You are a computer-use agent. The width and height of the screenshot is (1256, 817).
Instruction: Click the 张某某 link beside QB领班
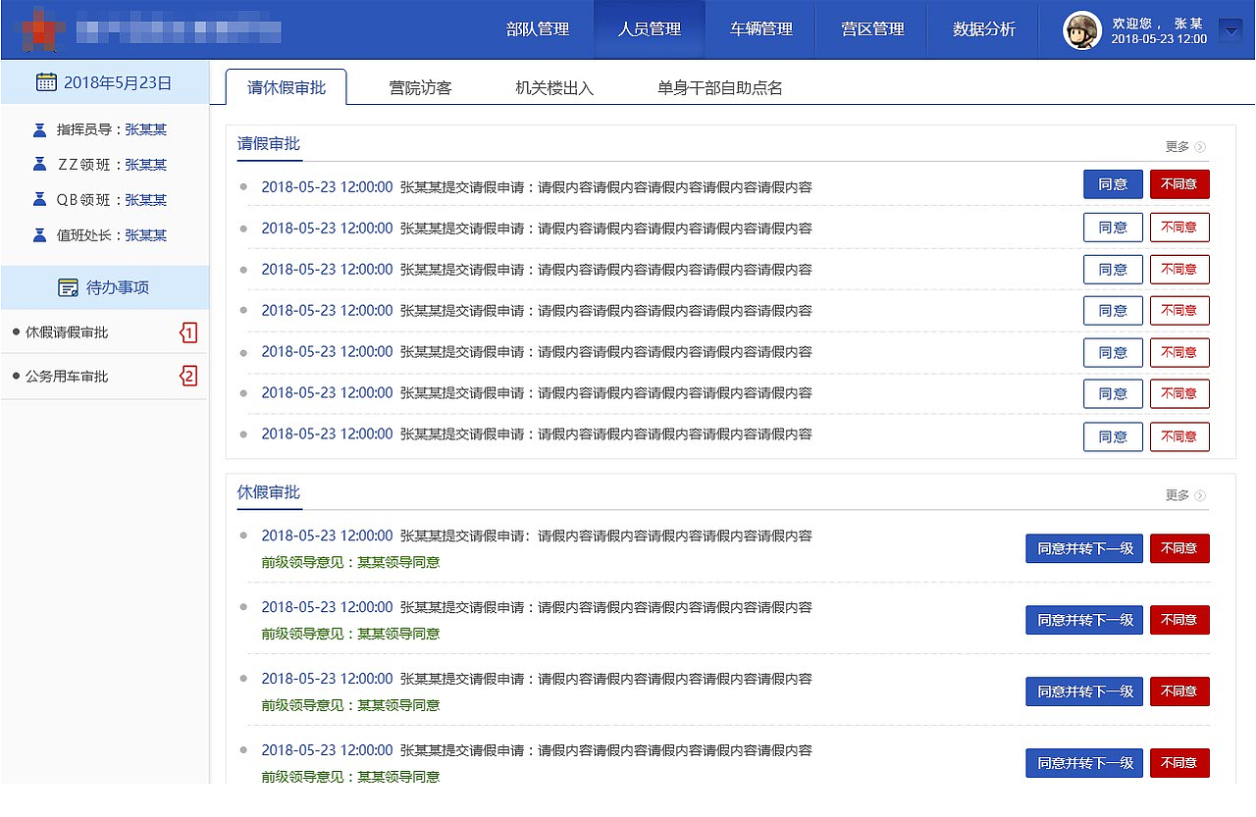click(x=145, y=199)
